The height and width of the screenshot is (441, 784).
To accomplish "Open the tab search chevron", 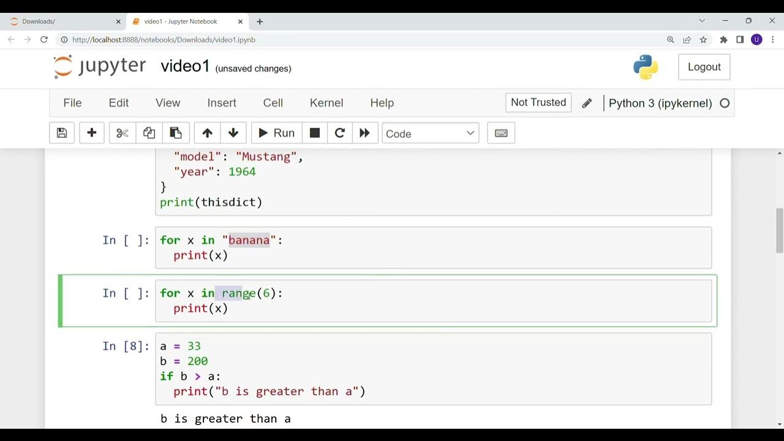I will click(x=702, y=21).
